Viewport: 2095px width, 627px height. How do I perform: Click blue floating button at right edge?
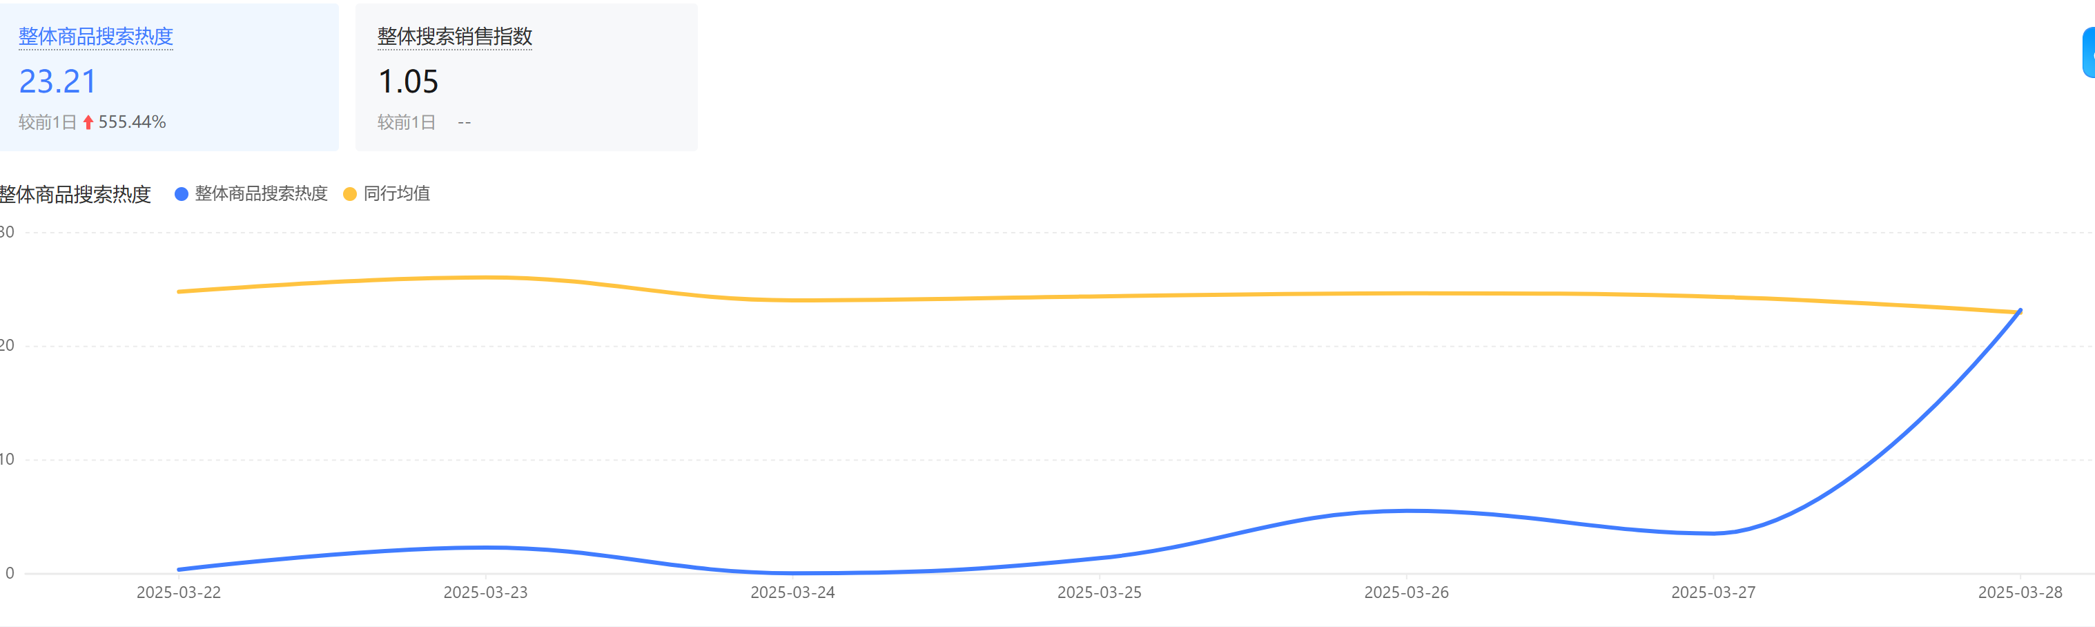(2089, 53)
